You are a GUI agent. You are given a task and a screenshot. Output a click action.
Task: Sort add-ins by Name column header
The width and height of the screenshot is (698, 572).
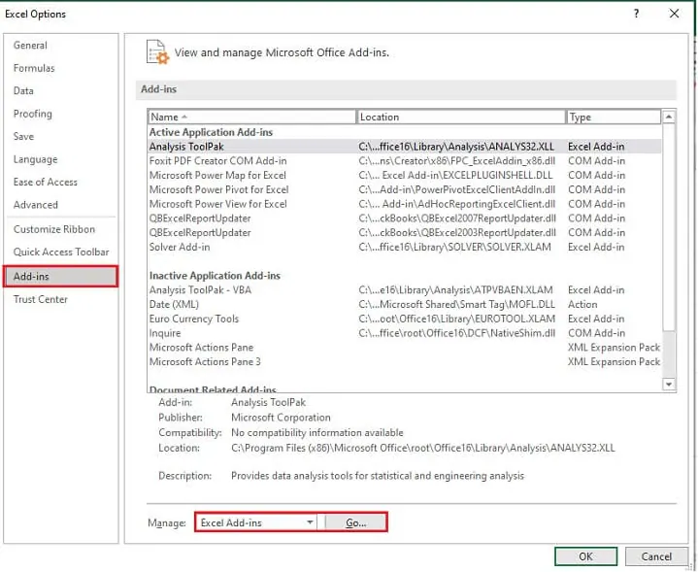[x=252, y=117]
